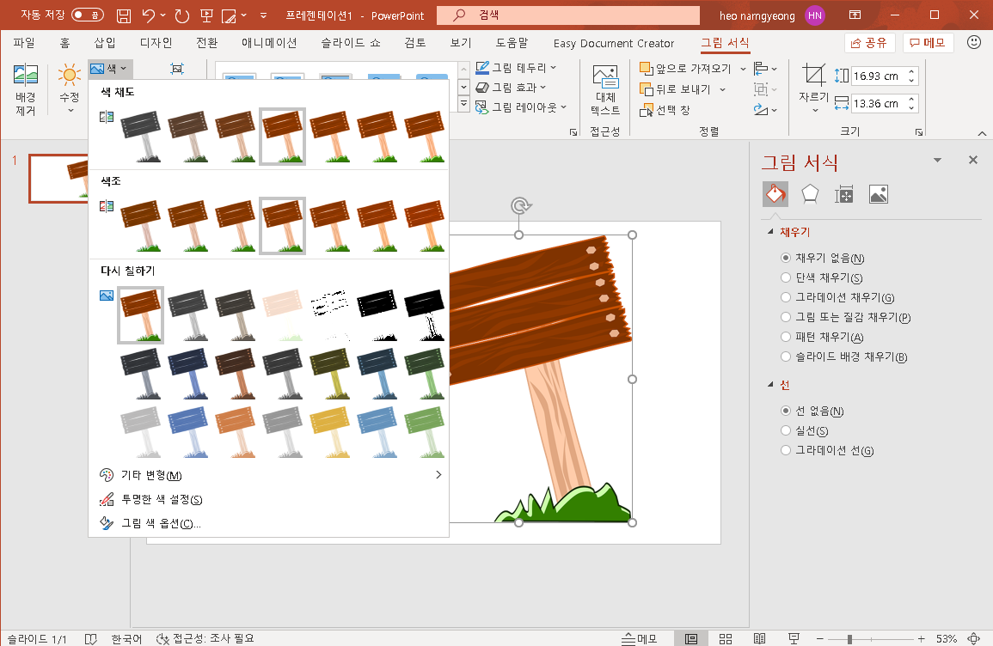This screenshot has height=646, width=993.
Task: Select Solid fill (단색 채우기) radio button
Action: click(786, 277)
